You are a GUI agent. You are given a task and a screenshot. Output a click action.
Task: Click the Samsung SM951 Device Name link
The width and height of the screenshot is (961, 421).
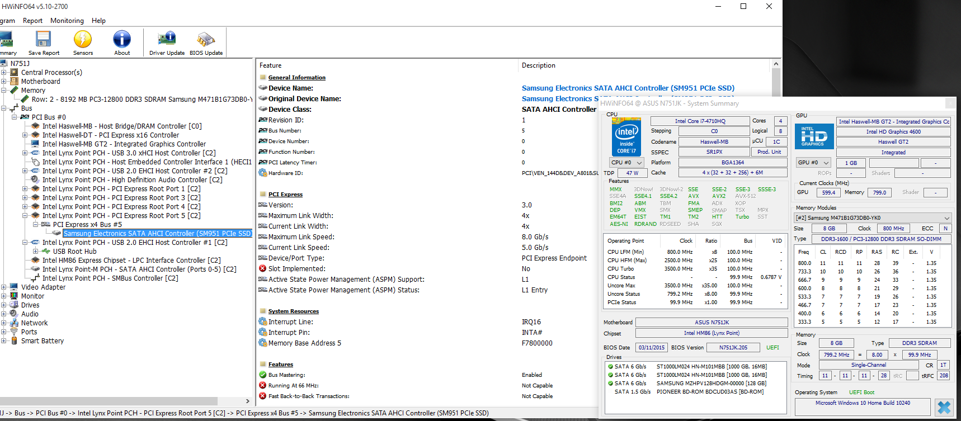click(x=628, y=88)
